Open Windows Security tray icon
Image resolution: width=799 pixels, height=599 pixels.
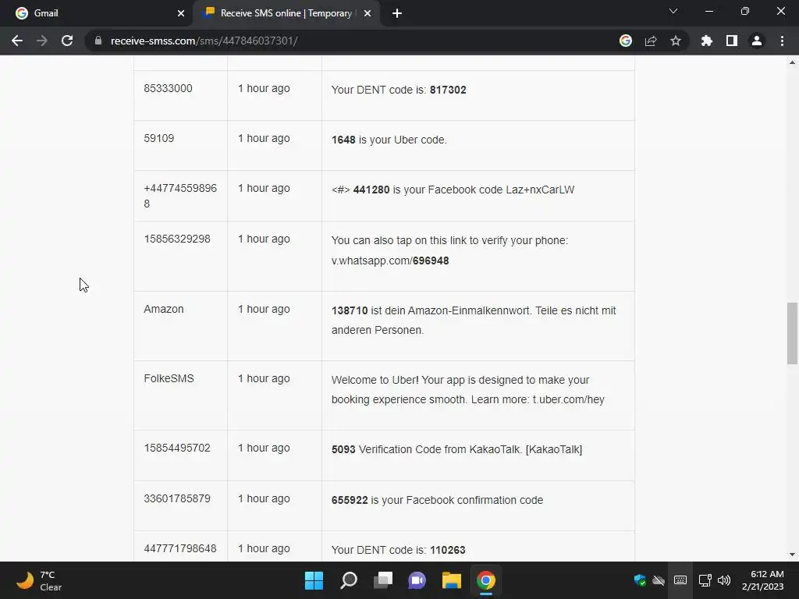(x=640, y=580)
